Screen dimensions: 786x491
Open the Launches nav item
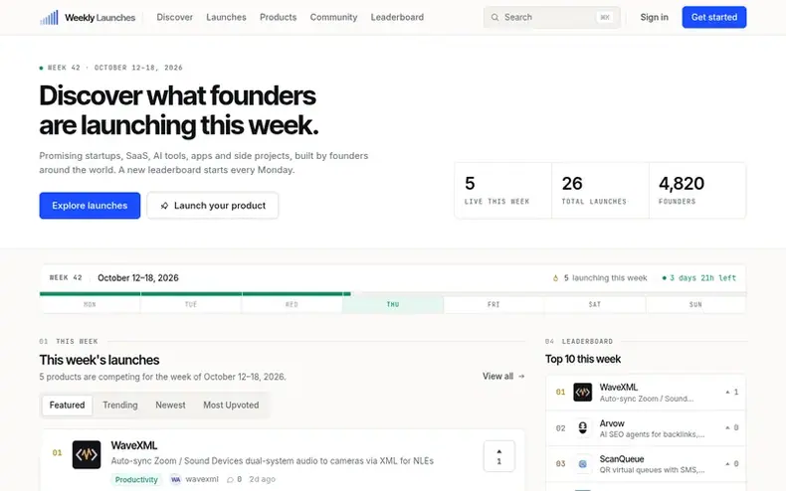(x=226, y=17)
